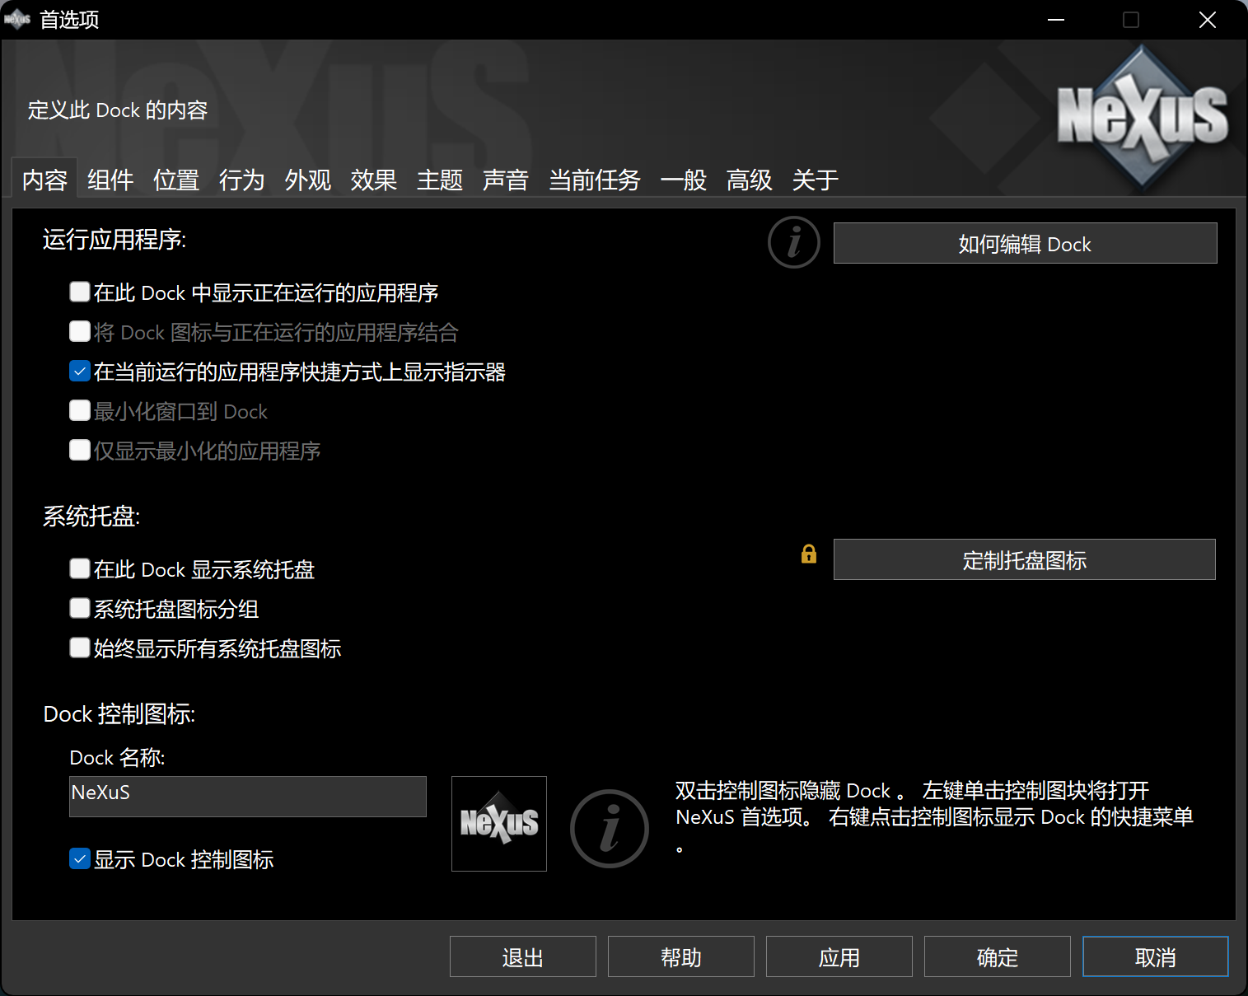Switch to the 组件 tab
The image size is (1248, 996).
(110, 179)
